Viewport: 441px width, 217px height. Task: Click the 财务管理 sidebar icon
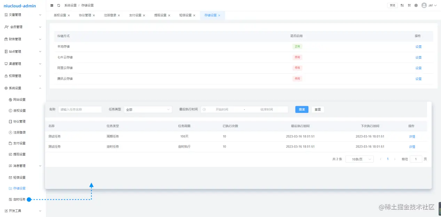click(x=6, y=39)
